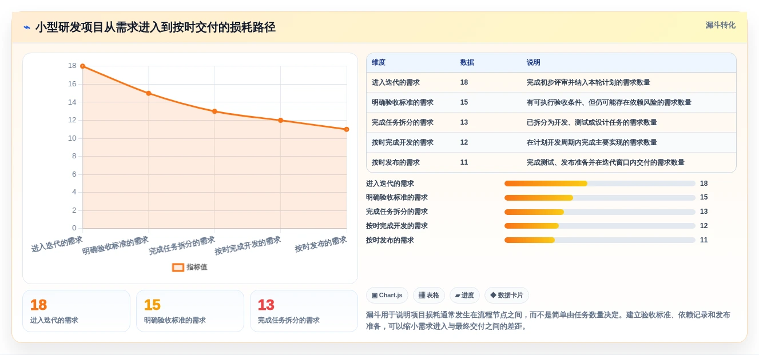Viewport: 759px width, 355px height.
Task: Toggle the 指标值 legend swatch
Action: 178,267
